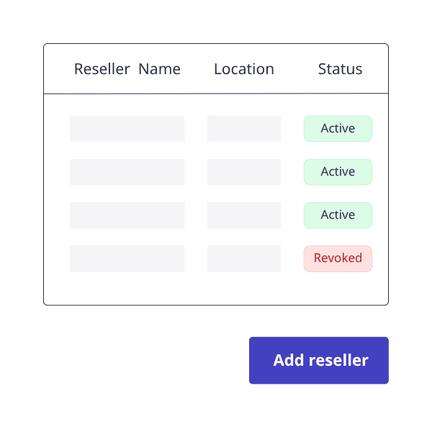This screenshot has width=432, height=432.
Task: Click the Revoked status badge
Action: [x=338, y=258]
